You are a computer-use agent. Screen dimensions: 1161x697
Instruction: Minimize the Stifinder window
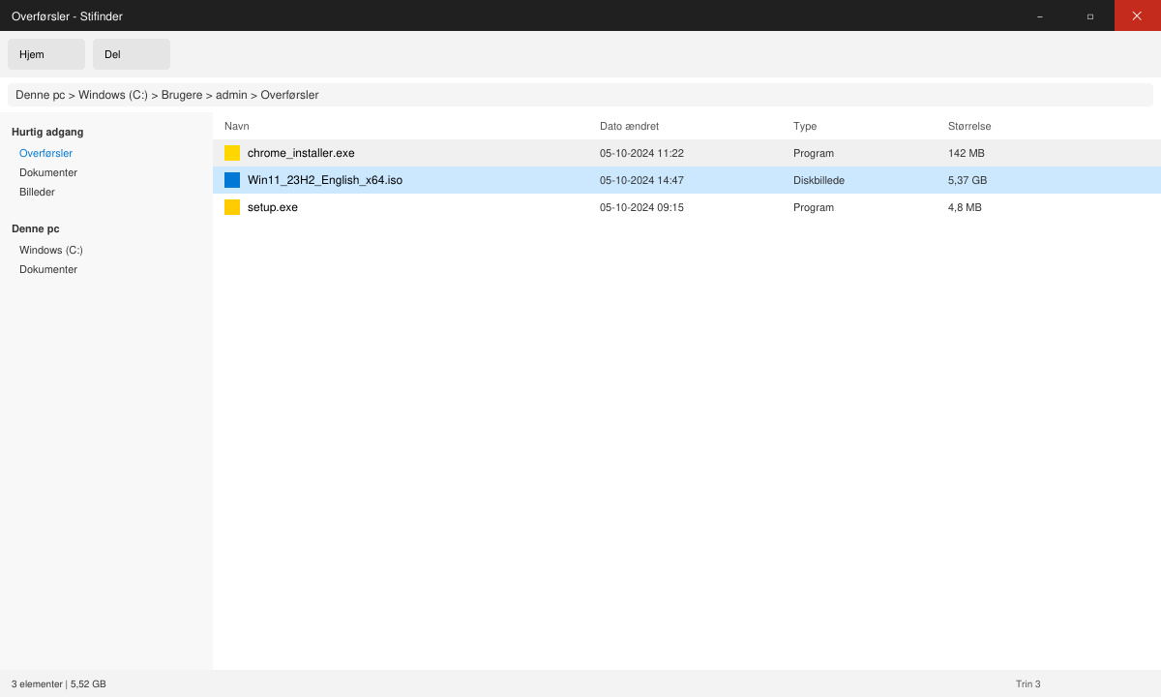point(1040,15)
